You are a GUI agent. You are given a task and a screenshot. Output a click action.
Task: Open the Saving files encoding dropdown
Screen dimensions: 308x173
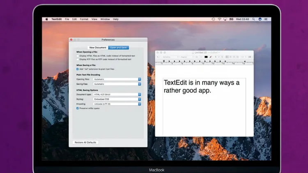coord(117,84)
